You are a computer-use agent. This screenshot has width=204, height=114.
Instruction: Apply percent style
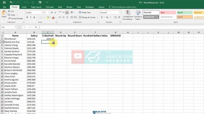(x=107, y=17)
